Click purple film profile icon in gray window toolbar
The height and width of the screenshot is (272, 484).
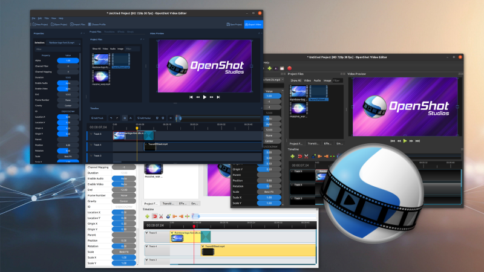click(x=276, y=68)
